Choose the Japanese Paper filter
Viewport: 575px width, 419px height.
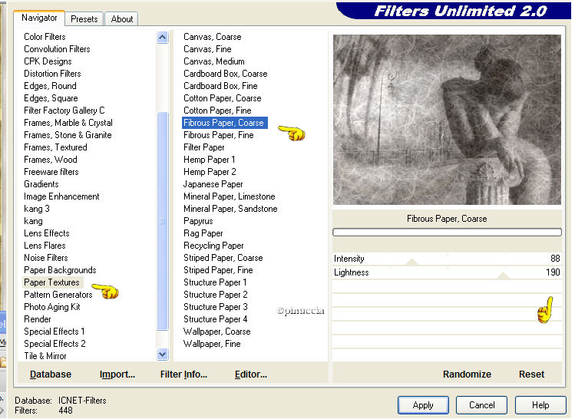(x=213, y=184)
